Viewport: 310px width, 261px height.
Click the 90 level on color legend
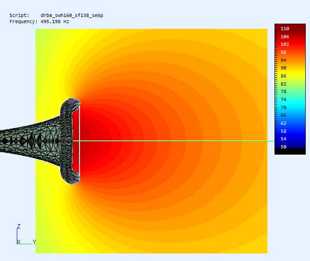[x=283, y=68]
